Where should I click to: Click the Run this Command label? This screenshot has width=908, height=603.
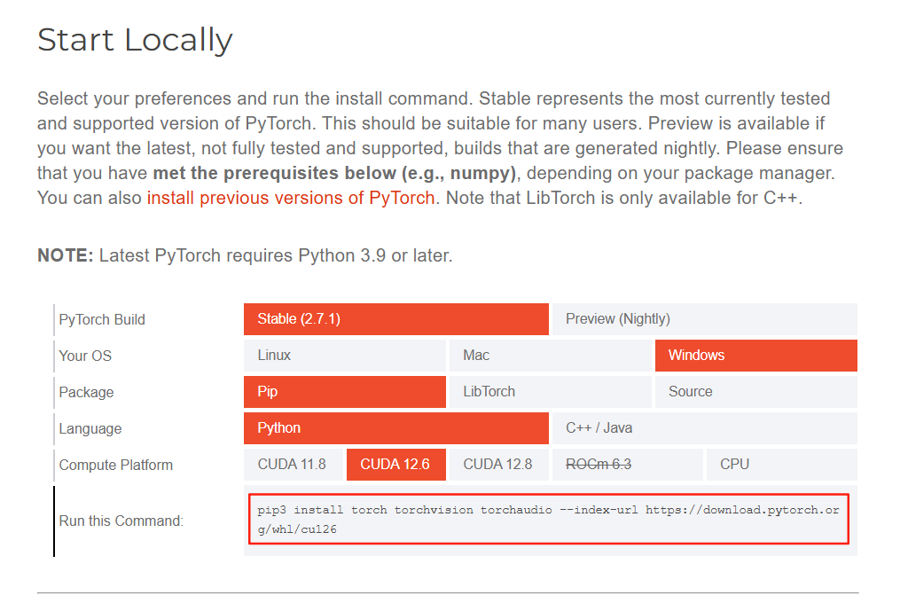(x=121, y=521)
